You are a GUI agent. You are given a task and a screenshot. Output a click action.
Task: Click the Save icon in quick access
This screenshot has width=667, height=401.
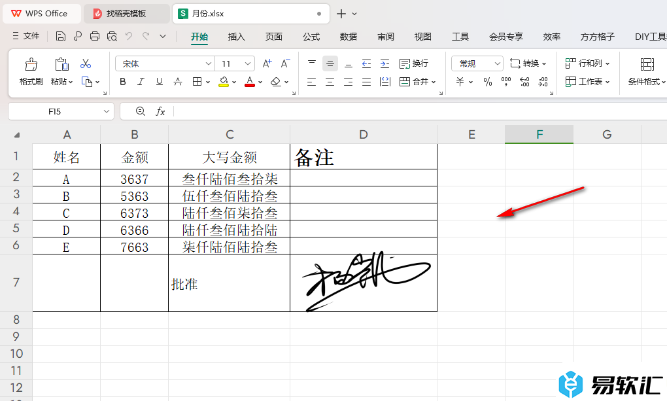[60, 37]
